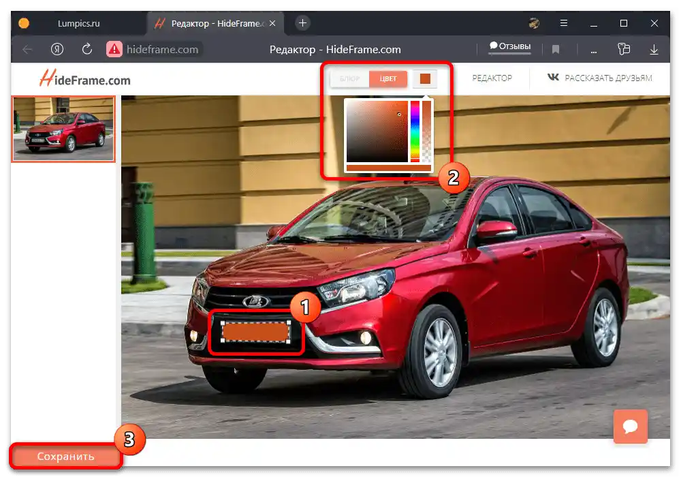
Task: Open the orange color swatch picker
Action: click(x=425, y=78)
